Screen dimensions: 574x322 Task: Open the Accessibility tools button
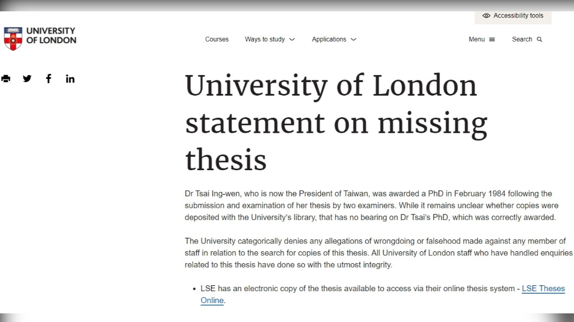513,16
